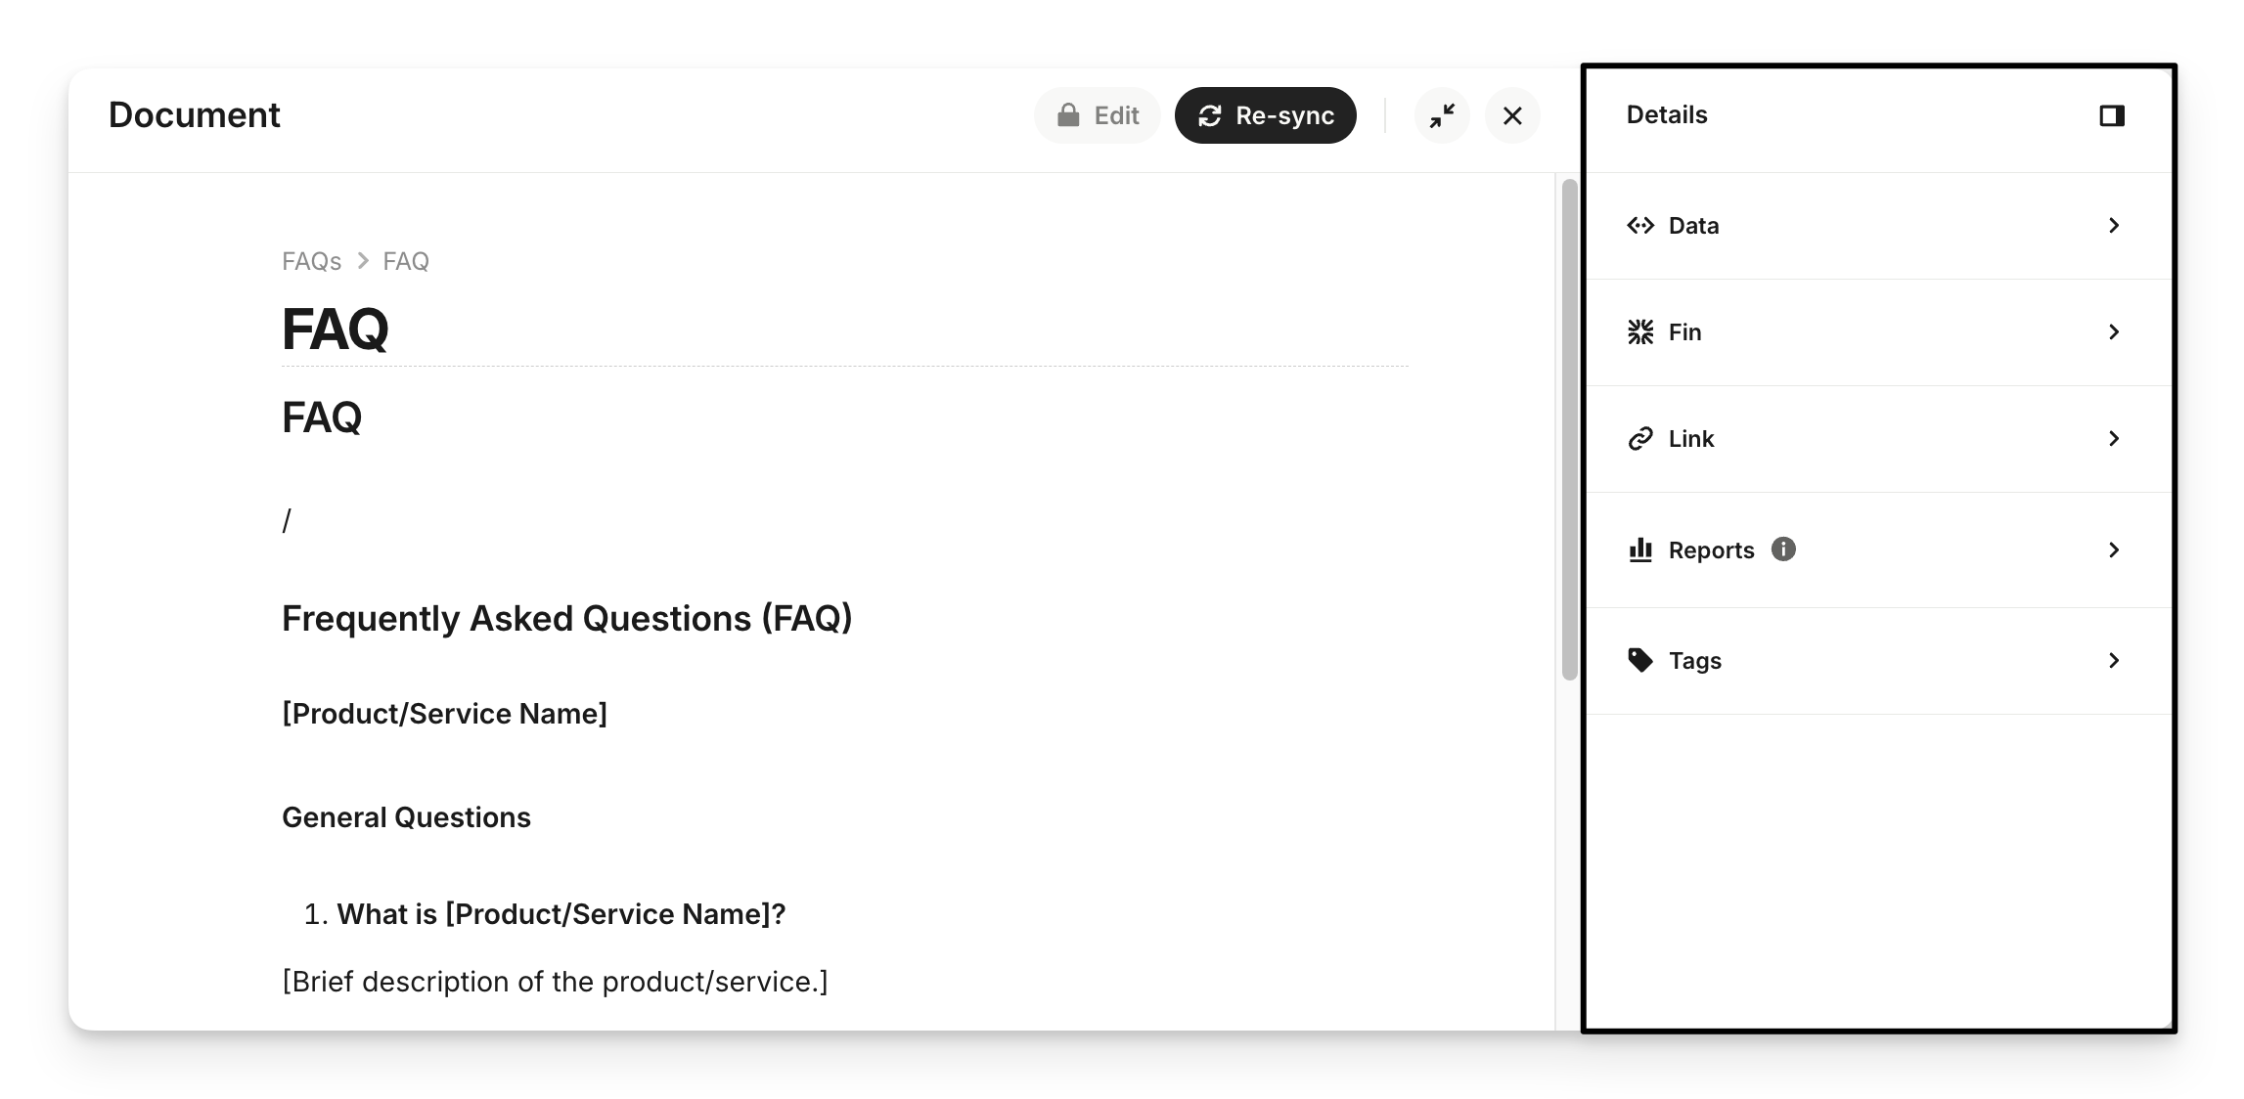Click the Reports bar chart icon
The image size is (2244, 1099).
tap(1640, 549)
